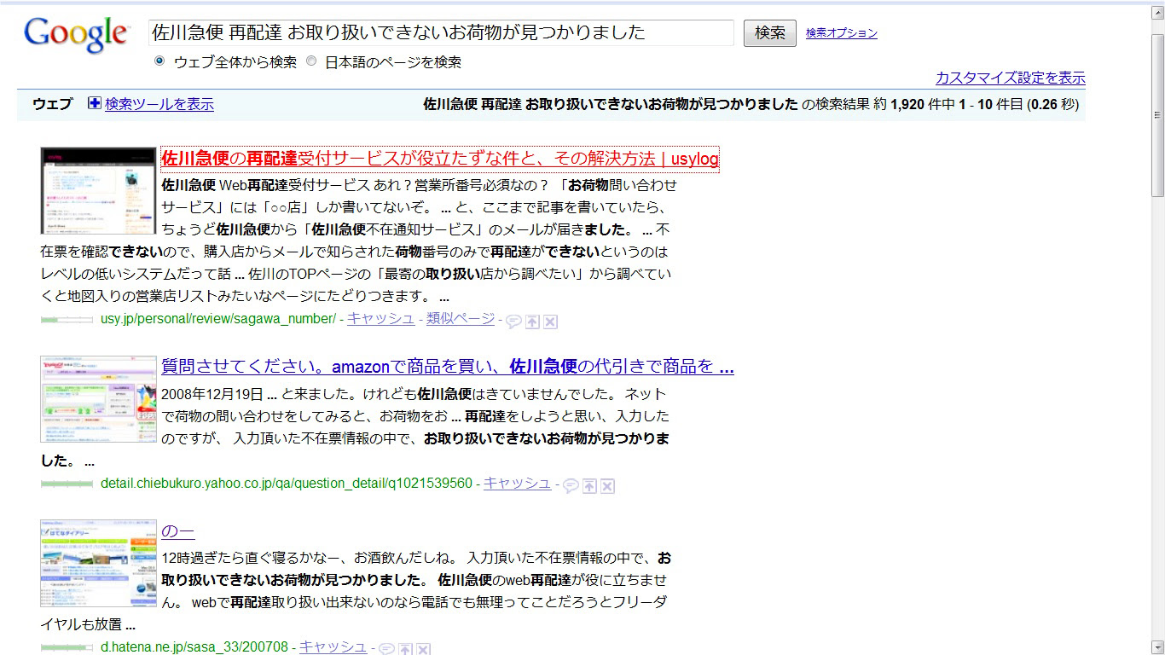Viewport: 1165px width, 655px height.
Task: Click comment bubble icon on hatena result
Action: 386,649
